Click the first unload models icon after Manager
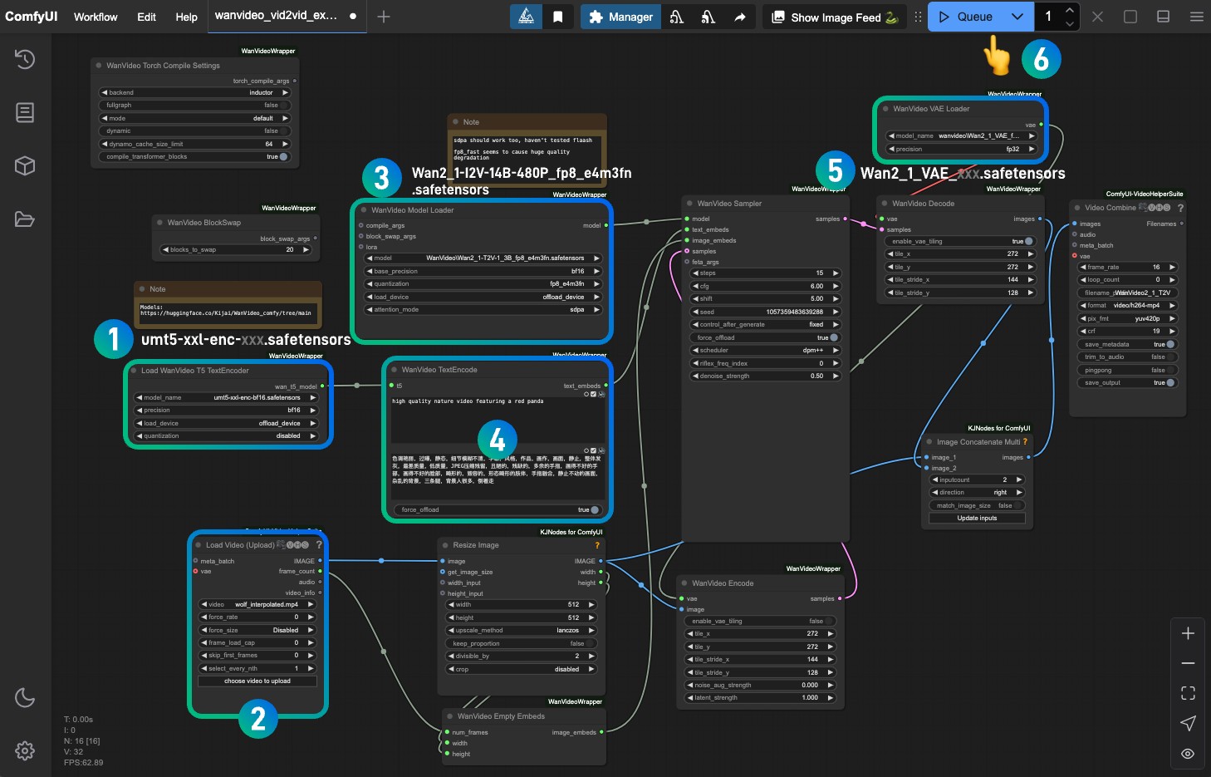Viewport: 1211px width, 777px height. click(x=677, y=17)
